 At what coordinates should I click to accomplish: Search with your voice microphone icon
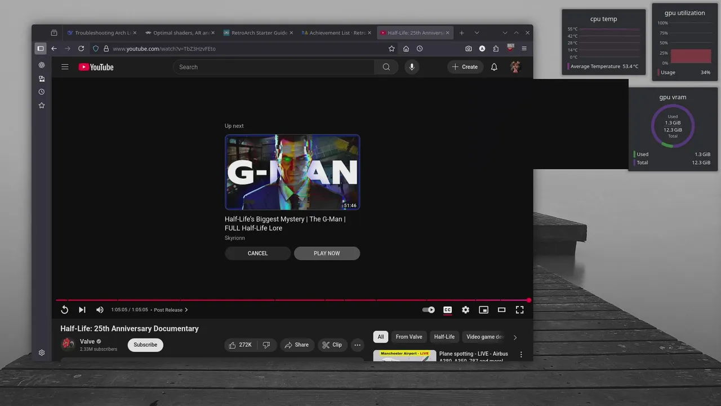[x=412, y=67]
